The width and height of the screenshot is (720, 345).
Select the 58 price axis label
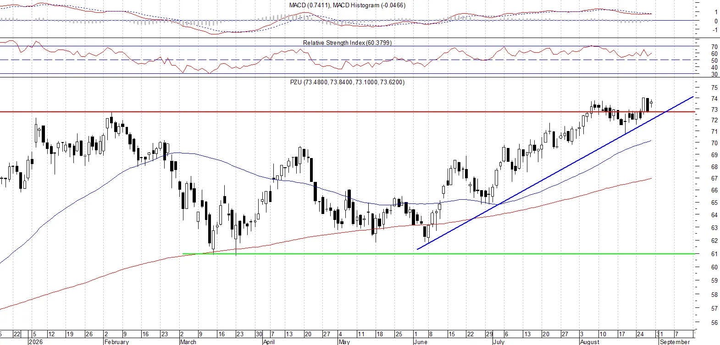714,295
